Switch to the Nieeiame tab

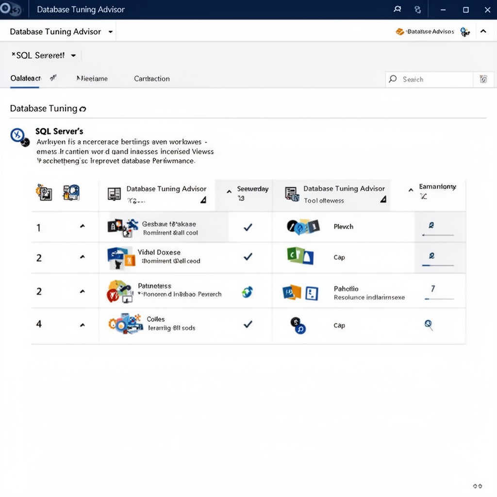(92, 79)
